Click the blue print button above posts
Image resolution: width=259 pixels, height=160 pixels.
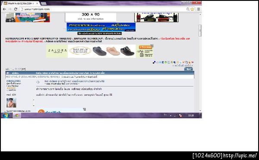pyautogui.click(x=189, y=69)
